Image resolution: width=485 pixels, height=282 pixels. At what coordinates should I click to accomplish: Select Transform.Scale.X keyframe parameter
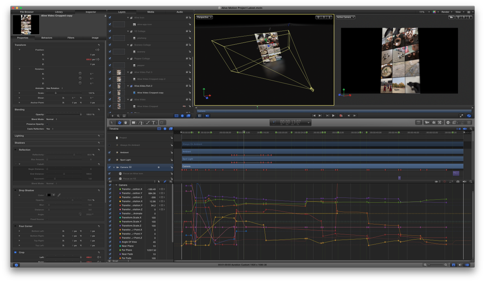(x=131, y=217)
